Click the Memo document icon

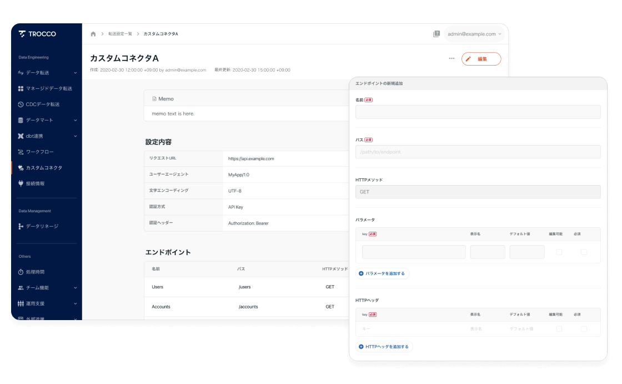pyautogui.click(x=154, y=99)
